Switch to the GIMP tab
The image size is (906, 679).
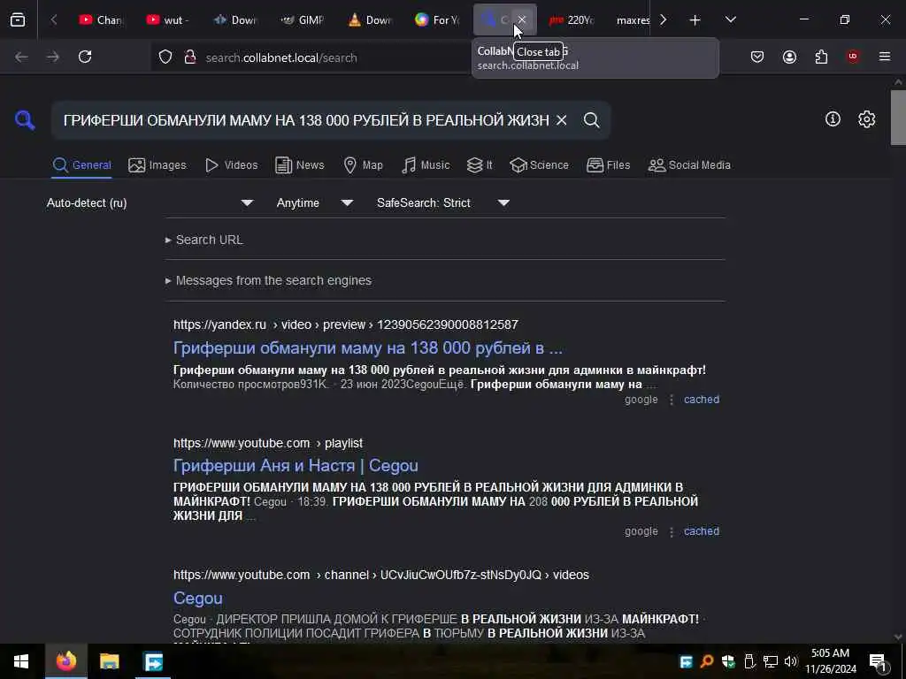point(303,19)
